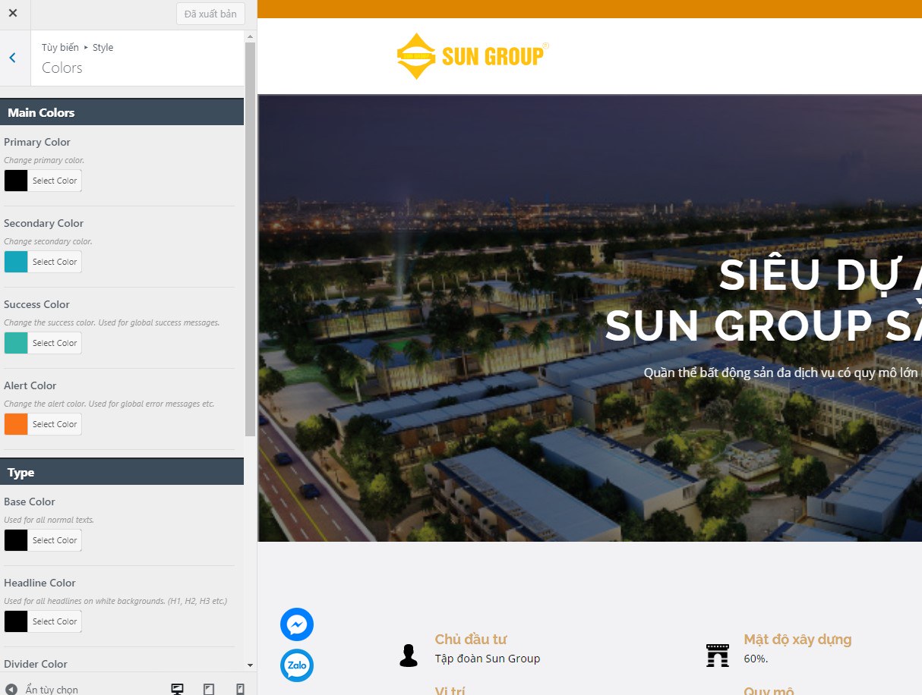Image resolution: width=922 pixels, height=695 pixels.
Task: Click the Sun Group logo in preview
Action: [472, 56]
